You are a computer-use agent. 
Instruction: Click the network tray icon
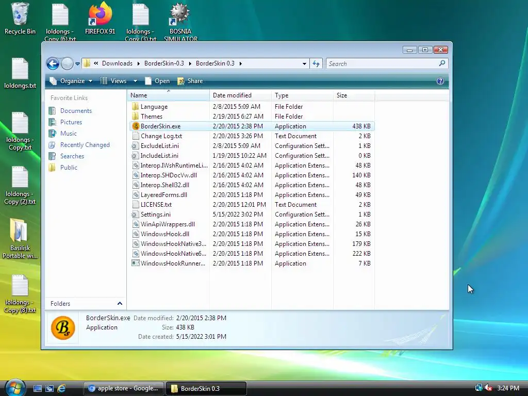point(478,388)
